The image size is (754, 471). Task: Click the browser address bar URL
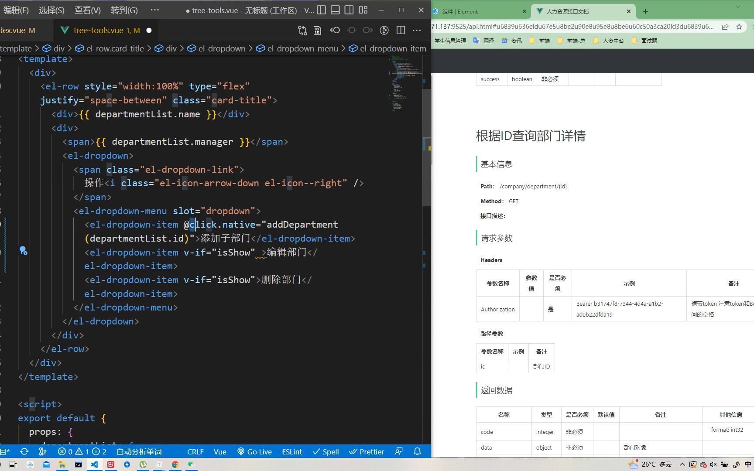coord(573,27)
